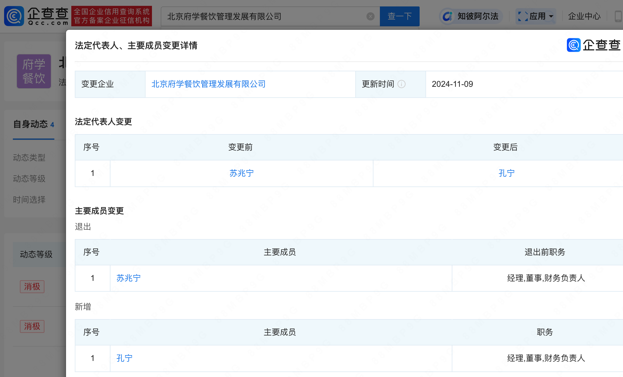Click the info icon beside 更新时间
Screen dimensions: 623x377
point(402,84)
